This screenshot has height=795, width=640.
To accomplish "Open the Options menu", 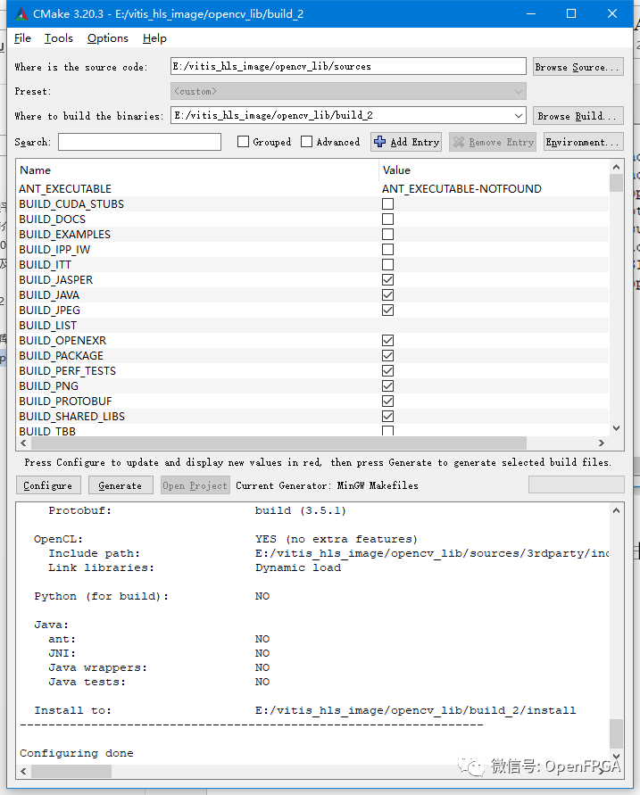I will 107,38.
